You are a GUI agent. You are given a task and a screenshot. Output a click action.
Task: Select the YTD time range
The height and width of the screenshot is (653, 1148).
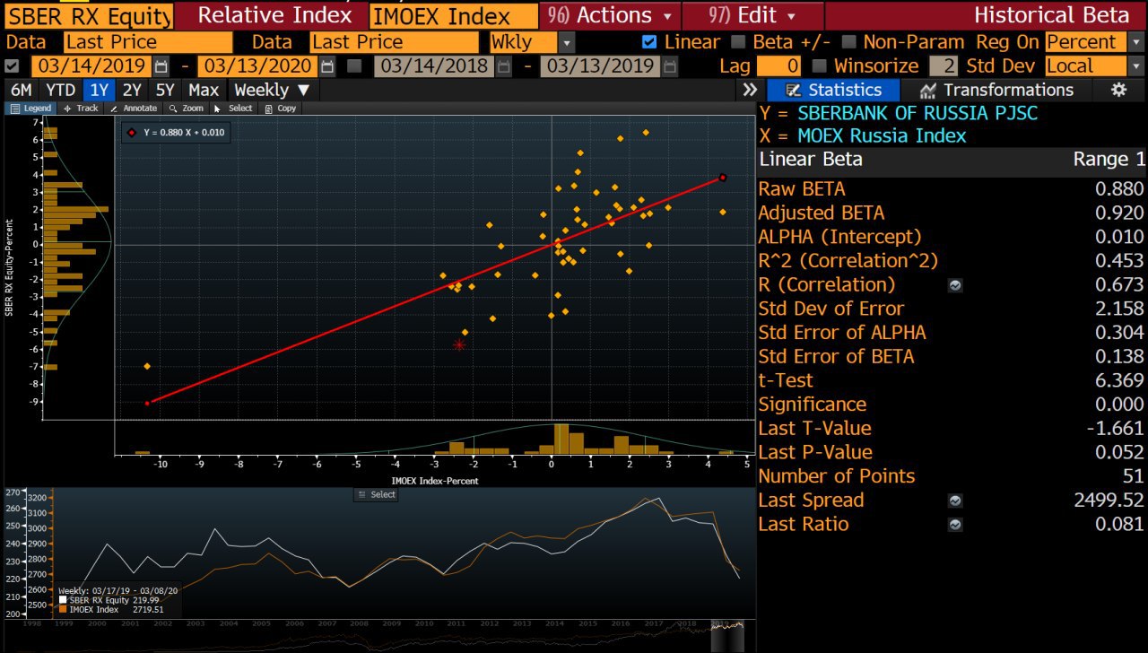(61, 90)
